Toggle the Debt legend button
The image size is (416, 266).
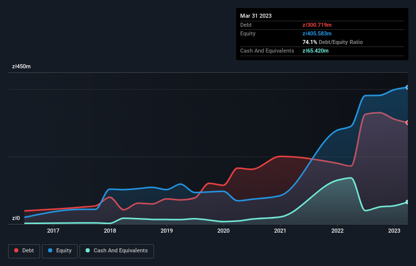[24, 251]
